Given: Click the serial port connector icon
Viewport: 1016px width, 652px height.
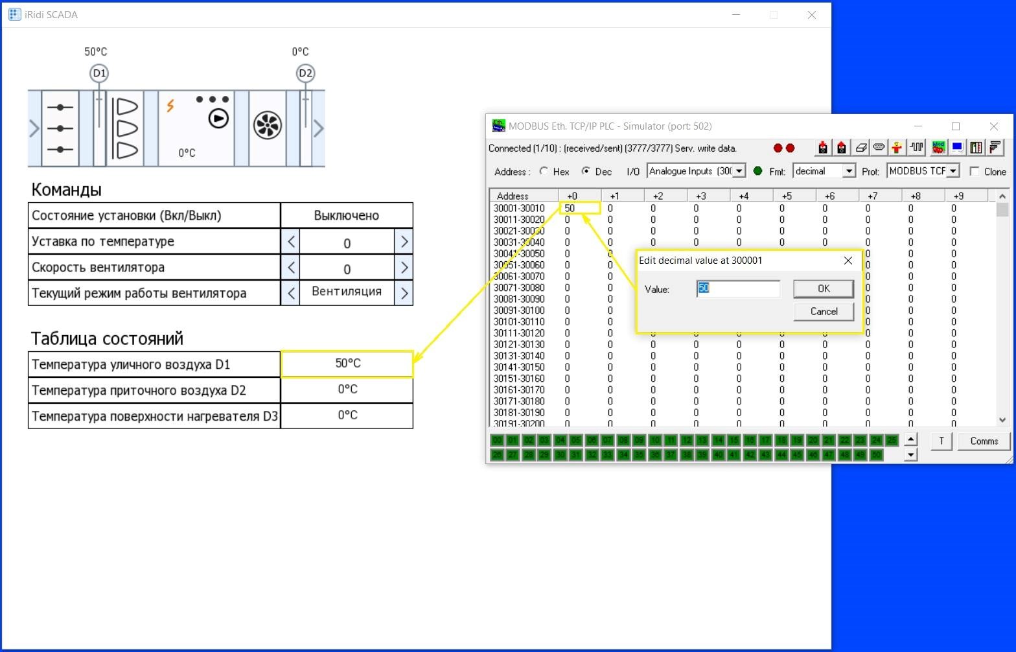Looking at the screenshot, I should (x=879, y=148).
